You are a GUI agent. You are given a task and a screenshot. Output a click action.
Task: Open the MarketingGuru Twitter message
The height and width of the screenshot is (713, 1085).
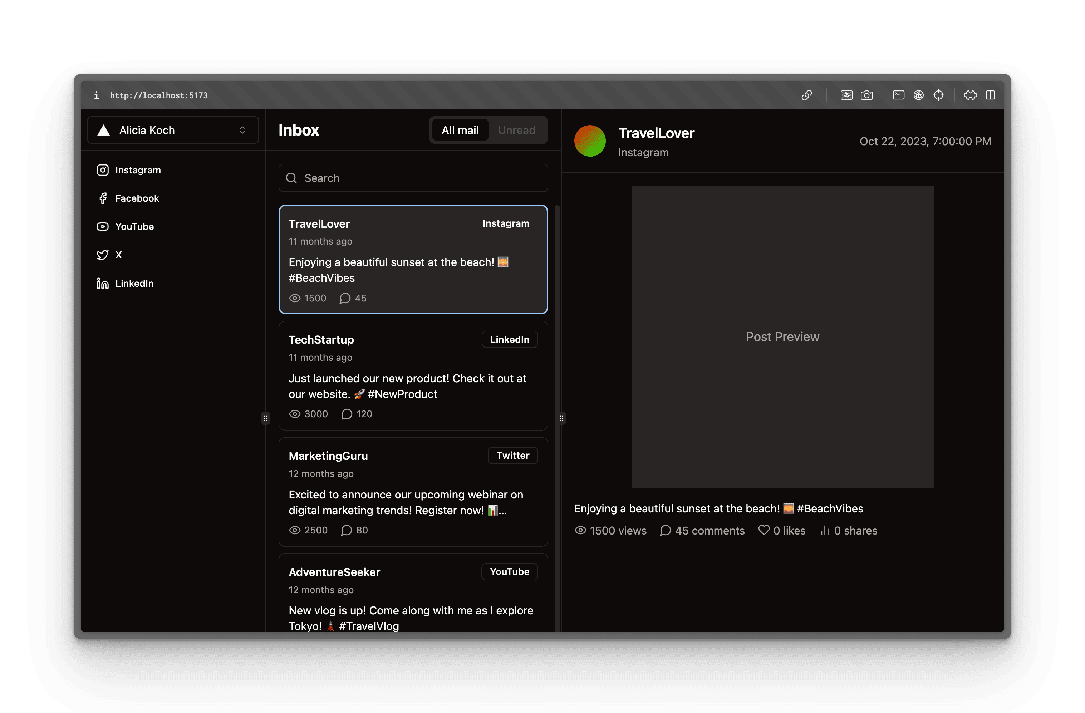click(x=413, y=491)
